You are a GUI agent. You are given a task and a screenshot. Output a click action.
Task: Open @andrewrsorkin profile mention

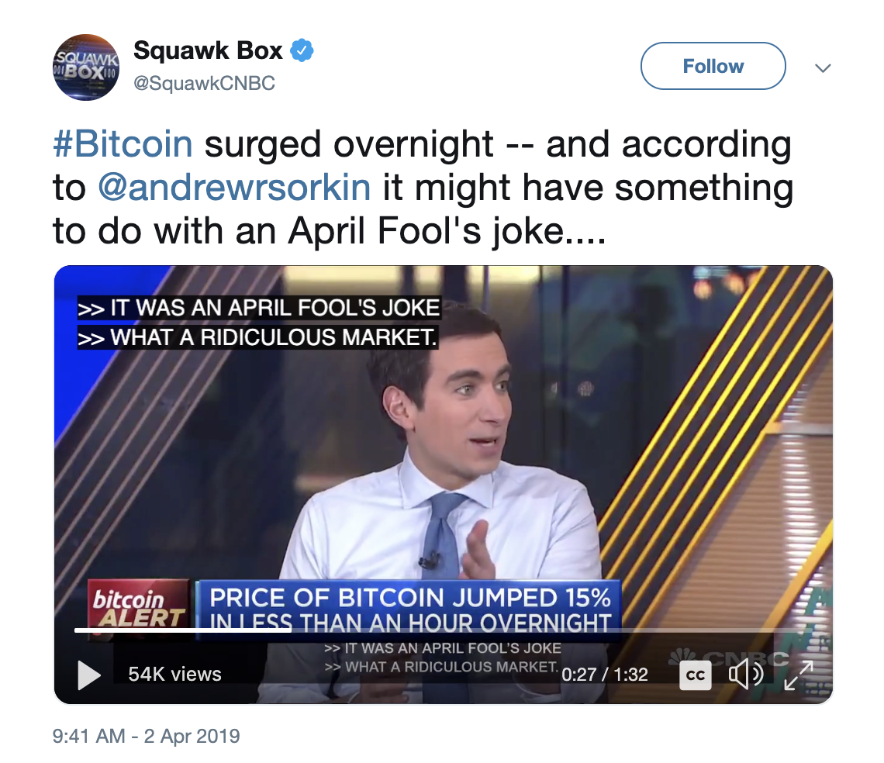point(234,187)
